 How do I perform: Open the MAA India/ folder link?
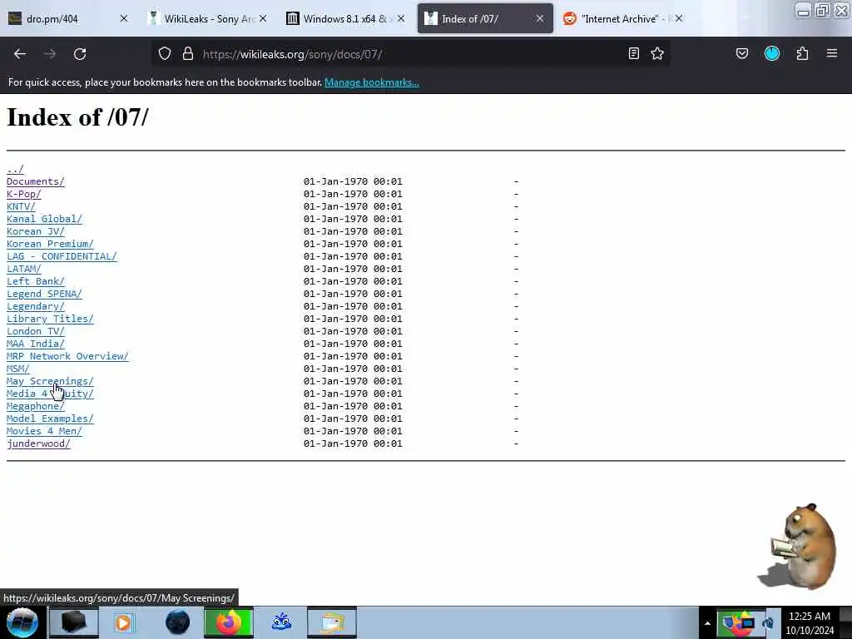[x=35, y=344]
